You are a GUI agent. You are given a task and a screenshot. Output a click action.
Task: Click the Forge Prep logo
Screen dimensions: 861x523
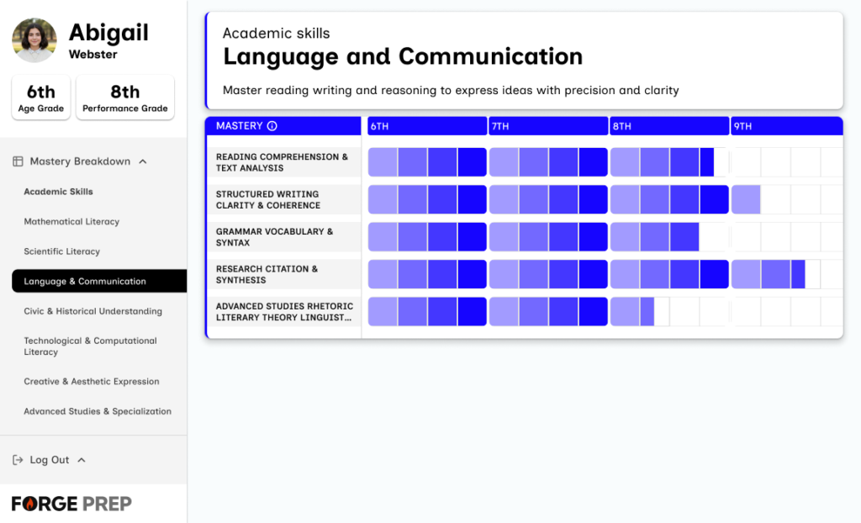click(x=71, y=504)
